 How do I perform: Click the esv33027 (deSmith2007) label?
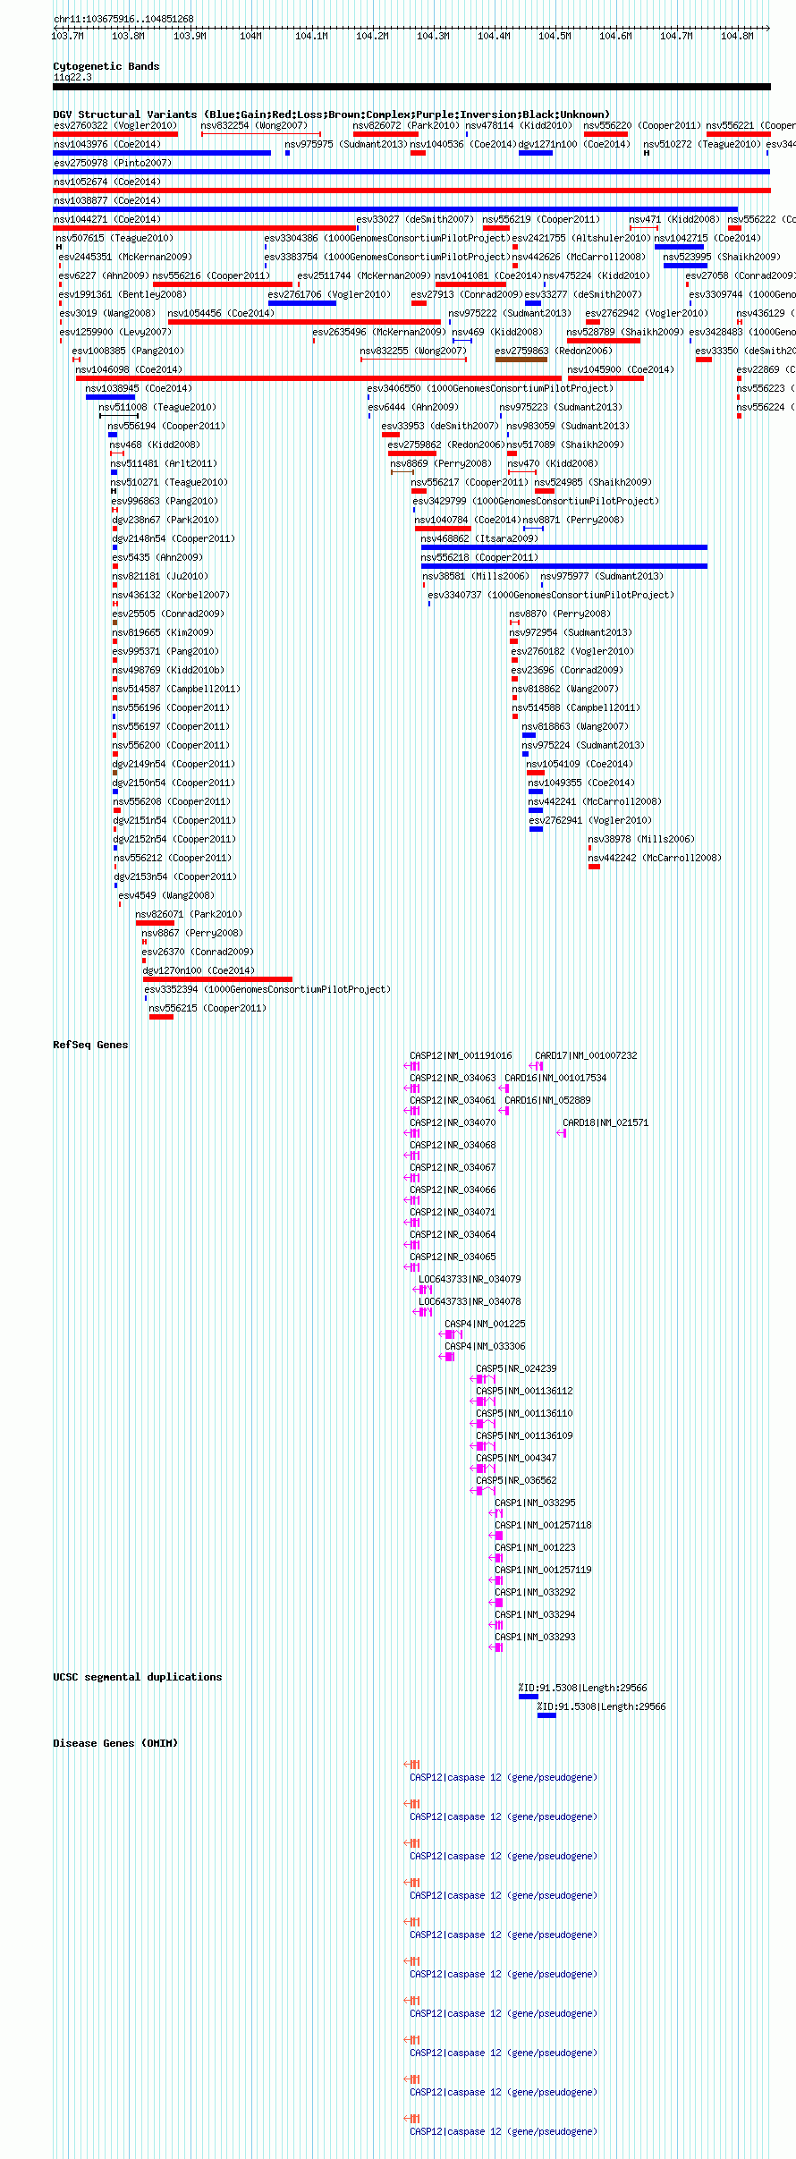[x=415, y=219]
